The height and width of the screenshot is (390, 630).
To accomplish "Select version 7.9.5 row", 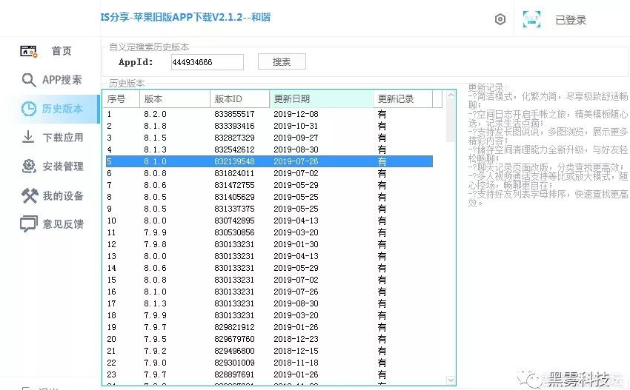I will point(269,339).
